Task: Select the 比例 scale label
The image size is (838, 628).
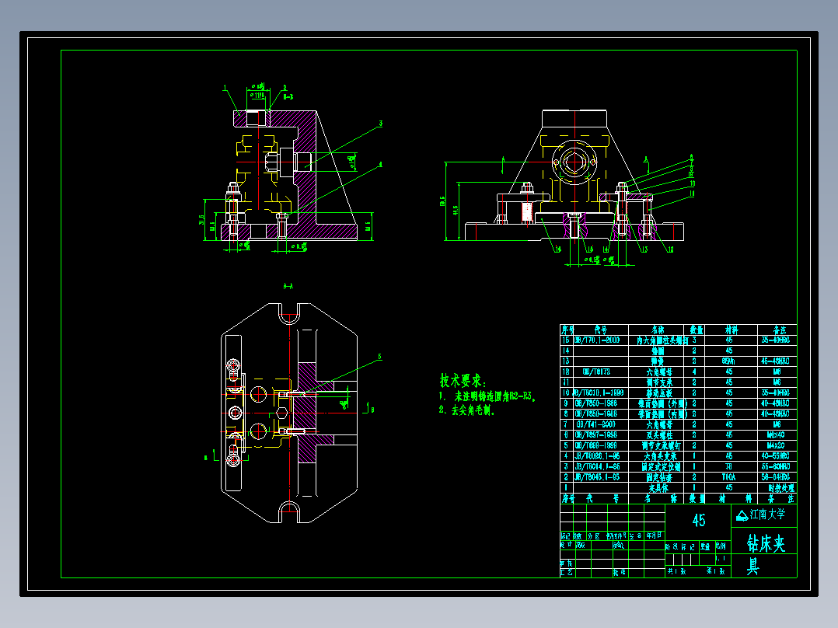Action: 721,546
